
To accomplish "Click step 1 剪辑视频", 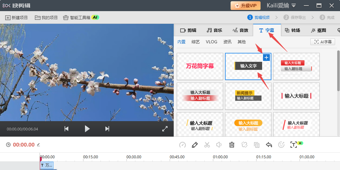I will [x=259, y=18].
